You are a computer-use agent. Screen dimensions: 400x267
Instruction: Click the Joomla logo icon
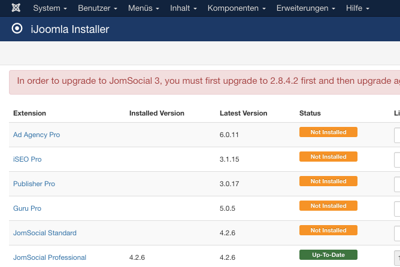[x=16, y=8]
